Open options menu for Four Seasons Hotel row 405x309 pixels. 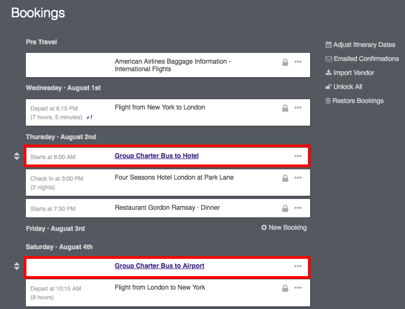pyautogui.click(x=298, y=178)
